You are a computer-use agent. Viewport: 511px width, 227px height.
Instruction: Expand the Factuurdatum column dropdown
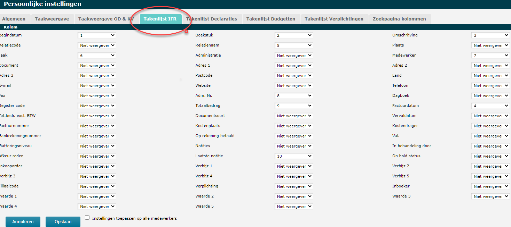click(x=490, y=106)
